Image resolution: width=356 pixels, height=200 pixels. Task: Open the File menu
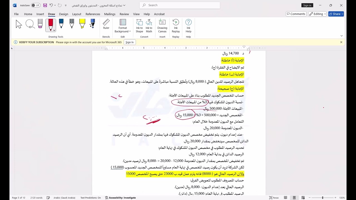[16, 14]
